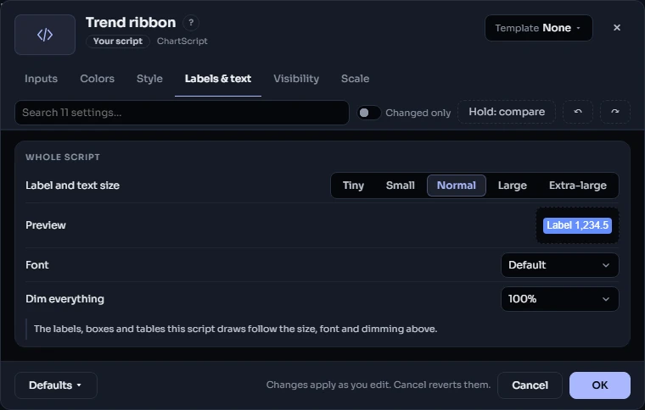This screenshot has width=645, height=410.
Task: Switch to the Scale tab
Action: [355, 79]
